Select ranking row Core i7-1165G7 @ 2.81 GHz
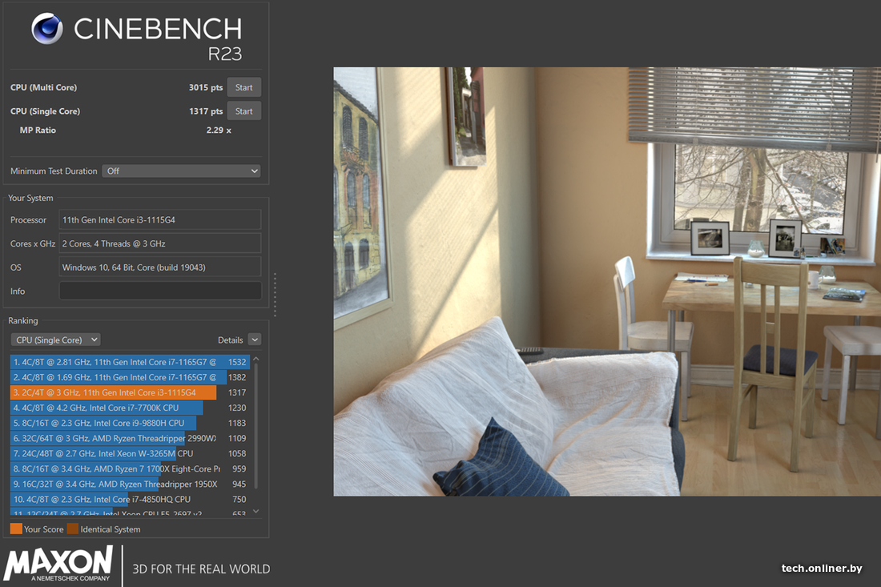 [x=130, y=362]
